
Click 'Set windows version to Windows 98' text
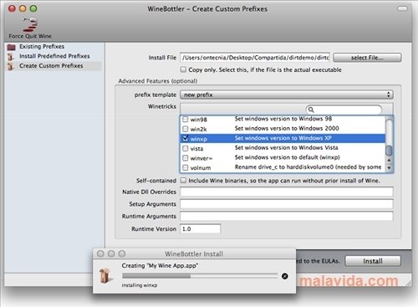[283, 119]
